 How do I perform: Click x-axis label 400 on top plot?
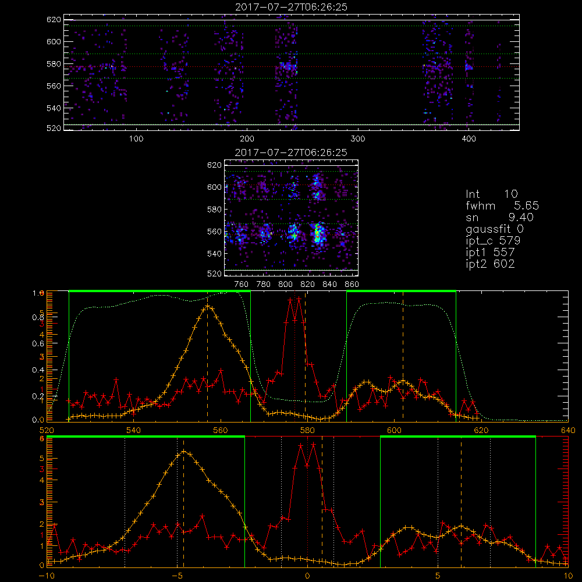469,139
